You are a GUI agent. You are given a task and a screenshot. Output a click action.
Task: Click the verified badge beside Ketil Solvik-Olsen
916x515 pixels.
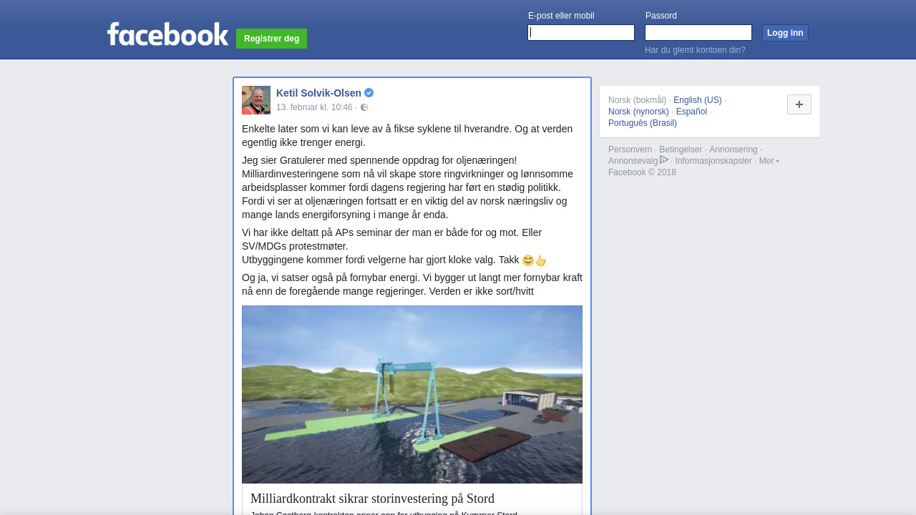click(x=369, y=93)
